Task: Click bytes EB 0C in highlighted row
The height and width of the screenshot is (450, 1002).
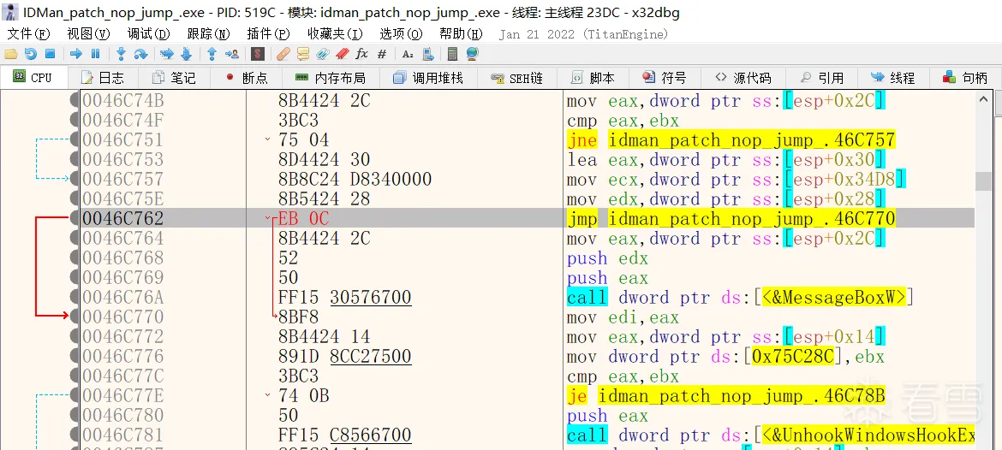Action: click(303, 219)
